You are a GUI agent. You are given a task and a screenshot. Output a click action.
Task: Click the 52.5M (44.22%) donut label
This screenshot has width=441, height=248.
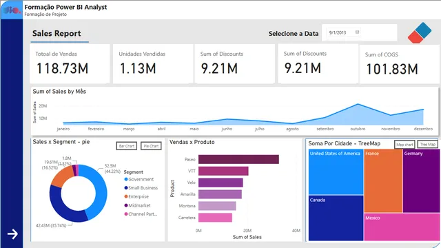112,168
